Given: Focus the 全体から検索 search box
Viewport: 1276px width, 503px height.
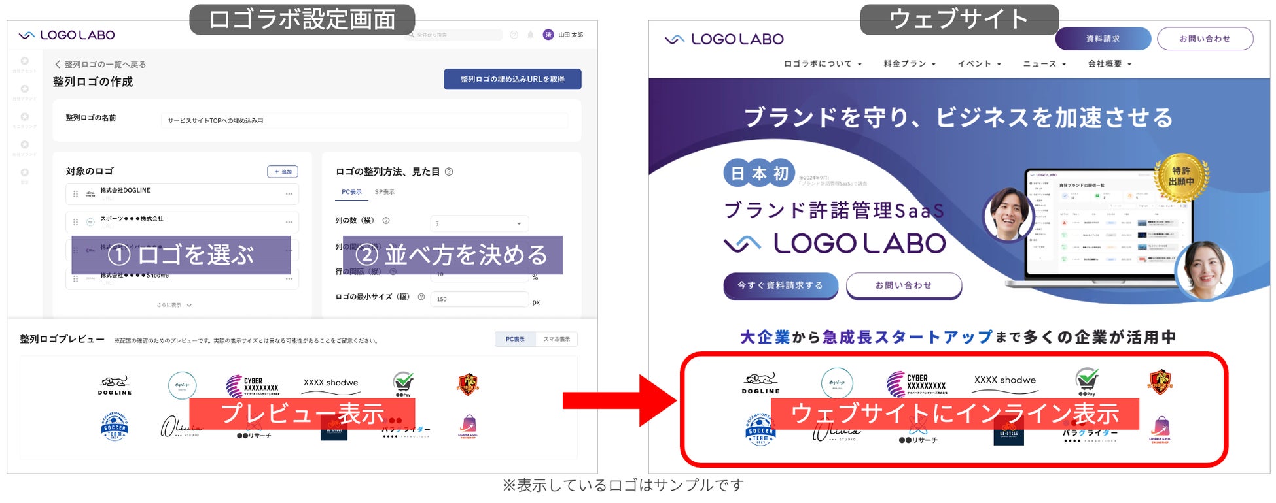Looking at the screenshot, I should (454, 35).
